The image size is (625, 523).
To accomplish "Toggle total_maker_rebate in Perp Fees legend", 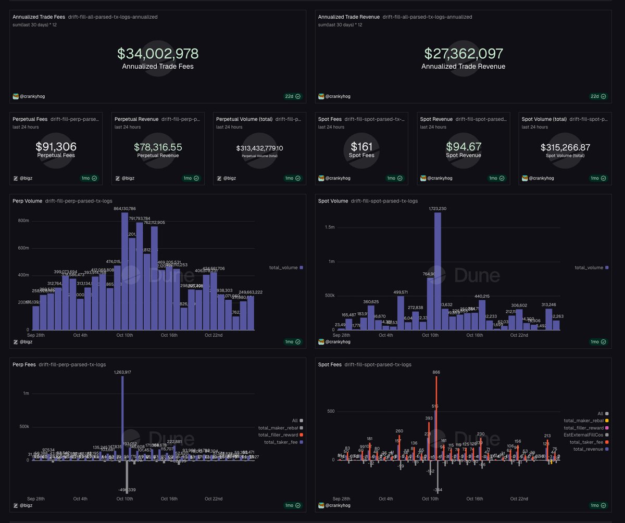I will click(x=280, y=427).
